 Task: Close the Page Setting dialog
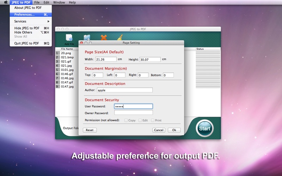click(81, 43)
